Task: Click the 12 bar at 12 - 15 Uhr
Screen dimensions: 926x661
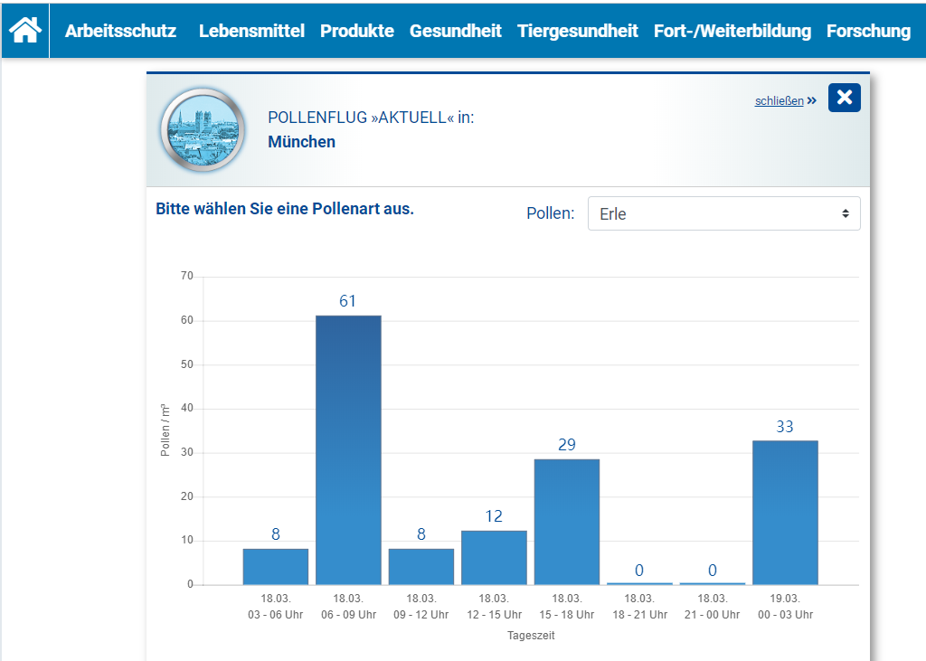Action: [x=494, y=558]
